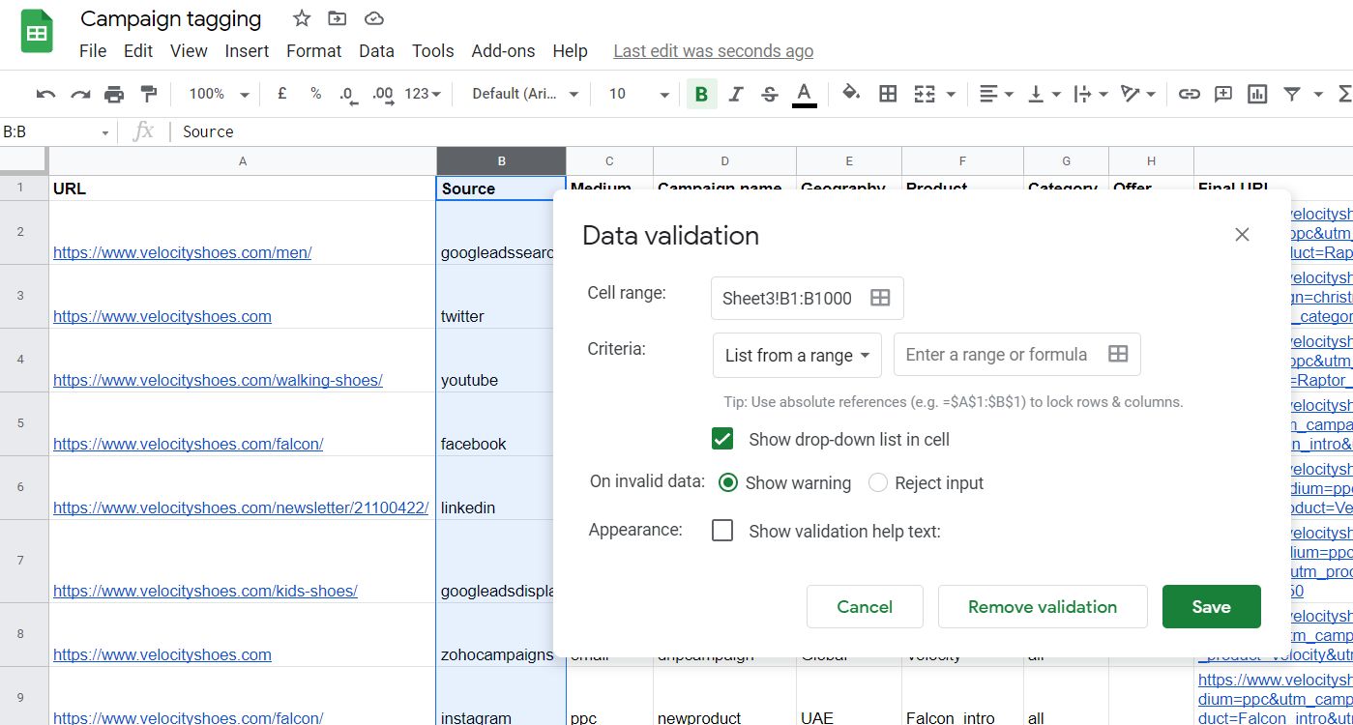Open the List from a range criteria dropdown
1353x725 pixels.
coord(796,355)
